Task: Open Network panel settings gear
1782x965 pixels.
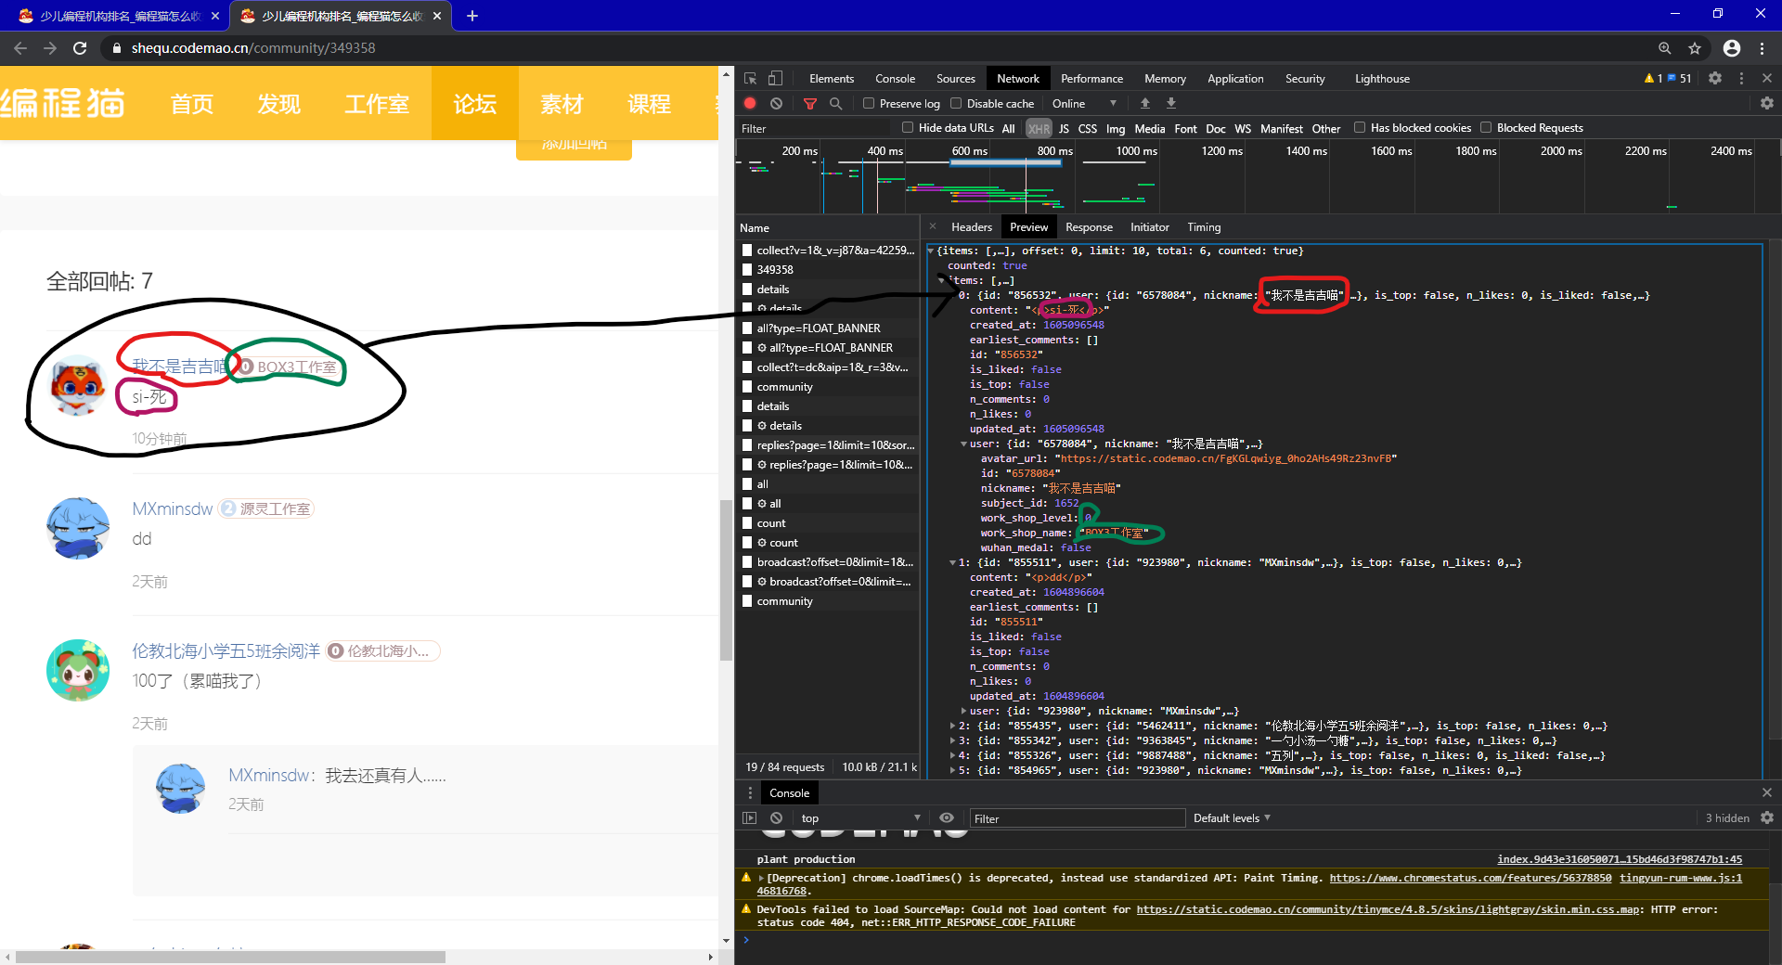Action: [1767, 104]
